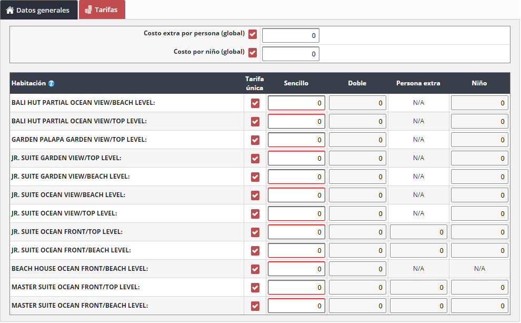521x323 pixels.
Task: Click Persona extra field for Master Suite Top Level
Action: click(419, 288)
